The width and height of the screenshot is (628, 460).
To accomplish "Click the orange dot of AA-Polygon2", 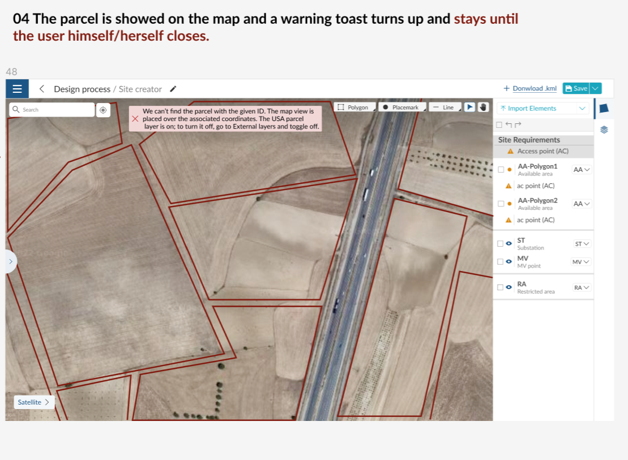I will [510, 204].
